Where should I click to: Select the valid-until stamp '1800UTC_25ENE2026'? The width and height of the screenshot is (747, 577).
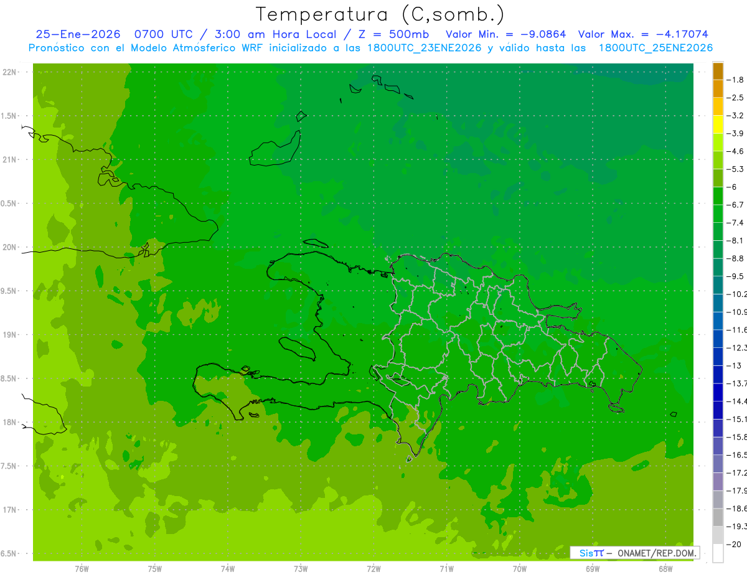coord(655,48)
